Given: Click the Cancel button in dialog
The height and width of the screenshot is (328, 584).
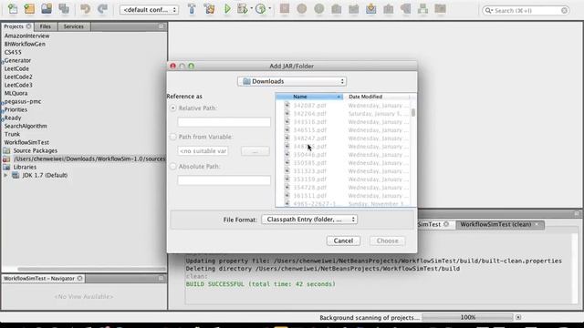Looking at the screenshot, I should point(343,241).
